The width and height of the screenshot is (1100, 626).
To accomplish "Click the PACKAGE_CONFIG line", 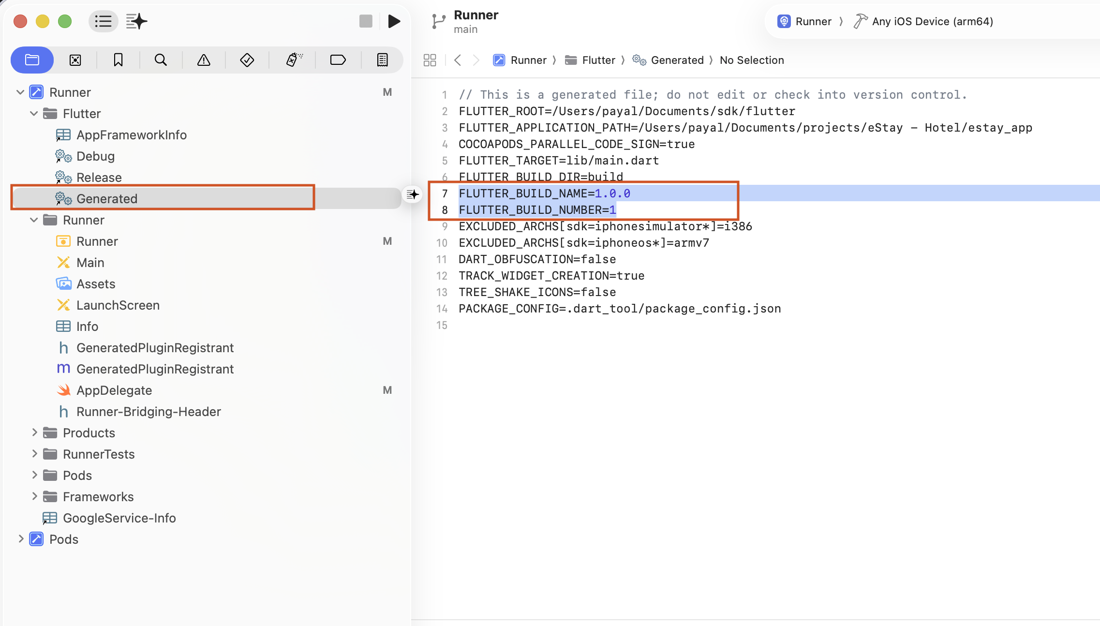I will pyautogui.click(x=620, y=309).
